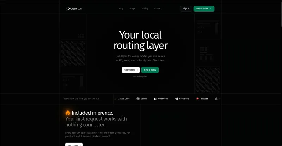Click the Sign in button

[x=186, y=9]
